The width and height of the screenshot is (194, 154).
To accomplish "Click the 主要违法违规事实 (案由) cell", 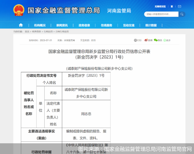I will [41, 135].
